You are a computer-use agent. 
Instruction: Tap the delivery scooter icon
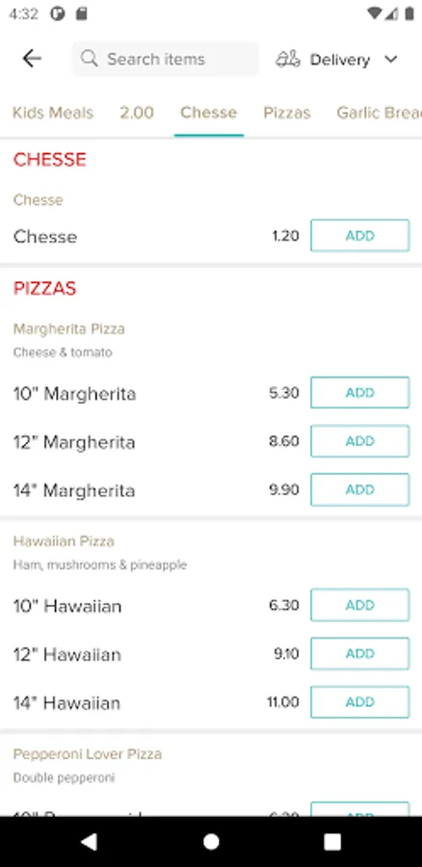[x=288, y=59]
